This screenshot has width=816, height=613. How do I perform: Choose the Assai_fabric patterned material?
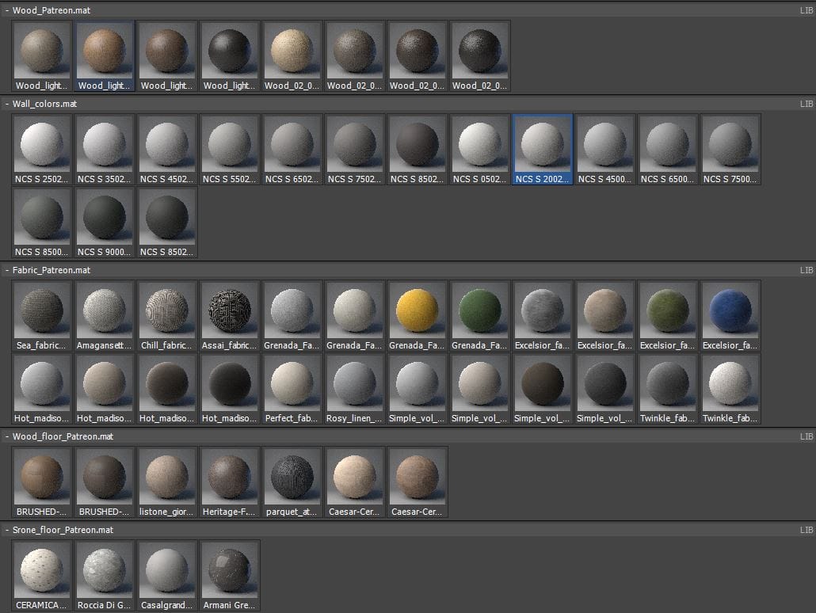point(230,310)
